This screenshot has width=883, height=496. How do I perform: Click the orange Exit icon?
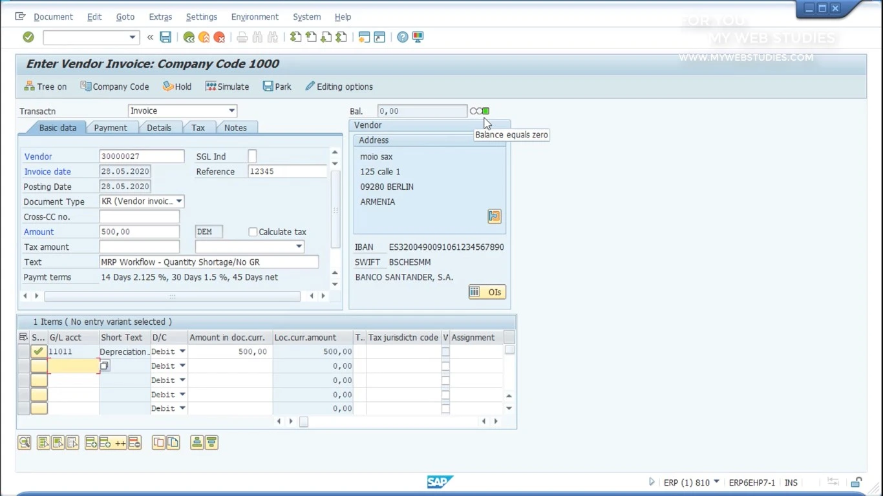click(x=204, y=37)
